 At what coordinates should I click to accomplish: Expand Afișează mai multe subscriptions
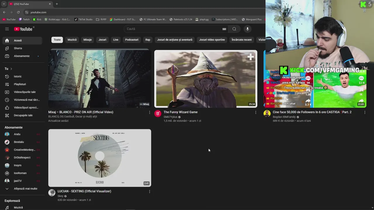(x=22, y=189)
